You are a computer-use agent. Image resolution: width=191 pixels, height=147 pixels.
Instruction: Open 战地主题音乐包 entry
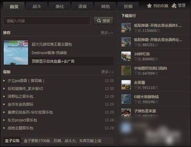21,128
